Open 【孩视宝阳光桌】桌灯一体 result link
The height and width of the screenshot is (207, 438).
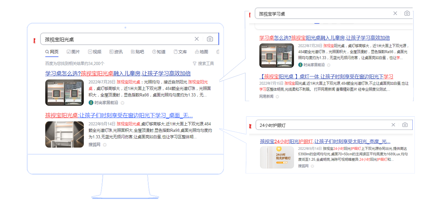pyautogui.click(x=326, y=77)
